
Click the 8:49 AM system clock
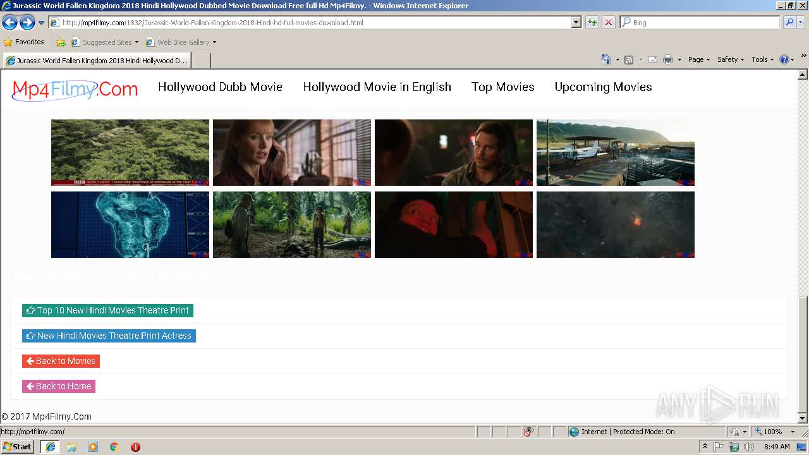[x=777, y=447]
